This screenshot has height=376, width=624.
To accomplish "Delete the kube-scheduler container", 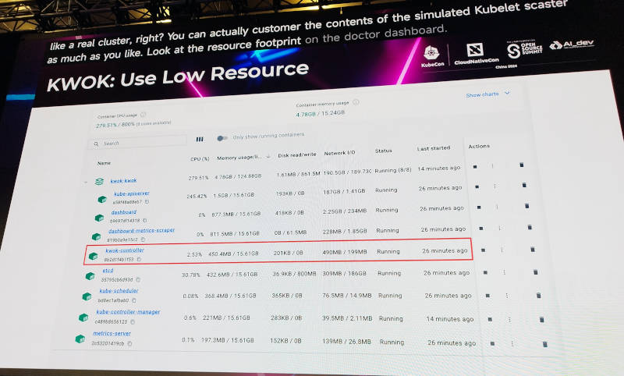I will (x=538, y=296).
